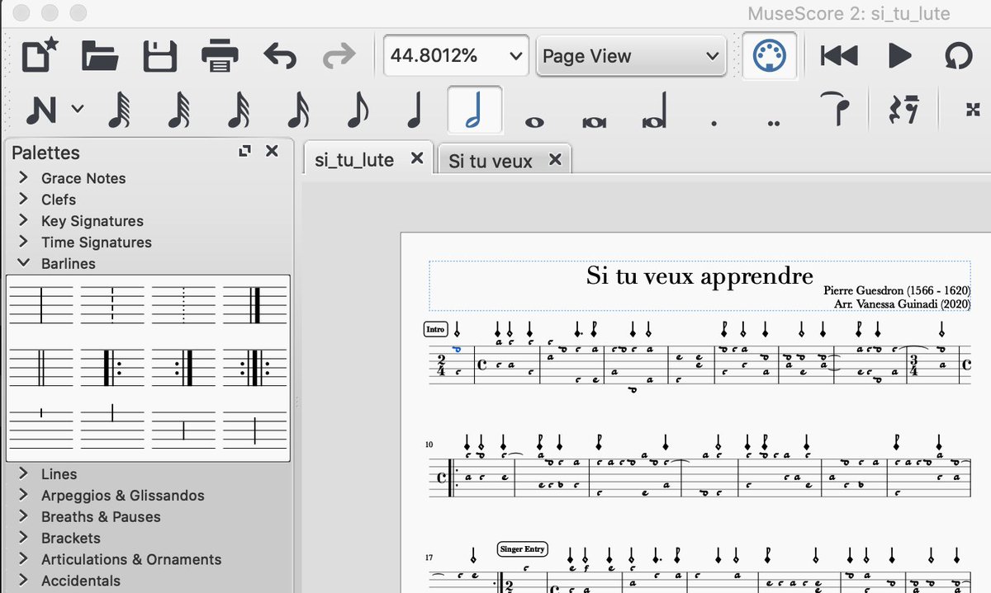991x593 pixels.
Task: Open a score file from disk
Action: point(100,56)
